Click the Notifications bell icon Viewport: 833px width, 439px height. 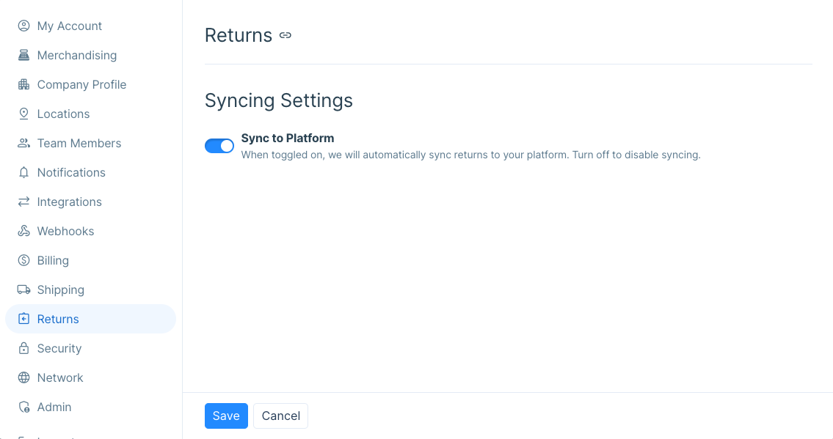pos(23,172)
